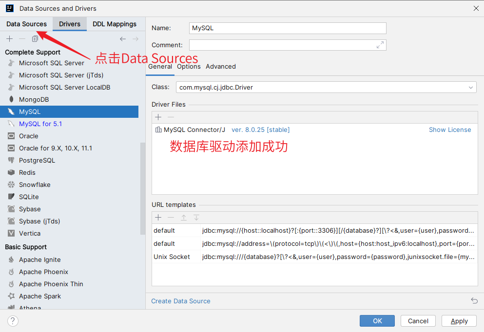Viewport: 484px width, 332px height.
Task: Click the Name input field
Action: coord(288,28)
